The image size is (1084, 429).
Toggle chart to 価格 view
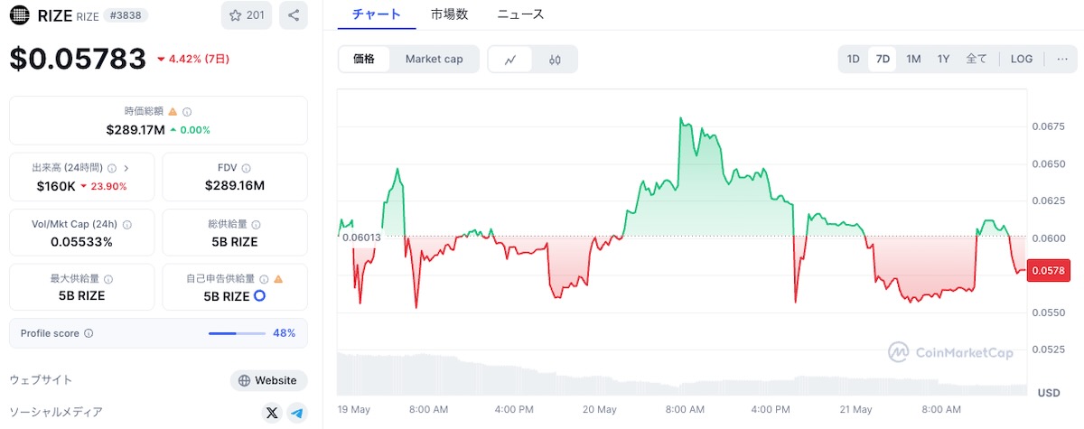click(x=364, y=60)
